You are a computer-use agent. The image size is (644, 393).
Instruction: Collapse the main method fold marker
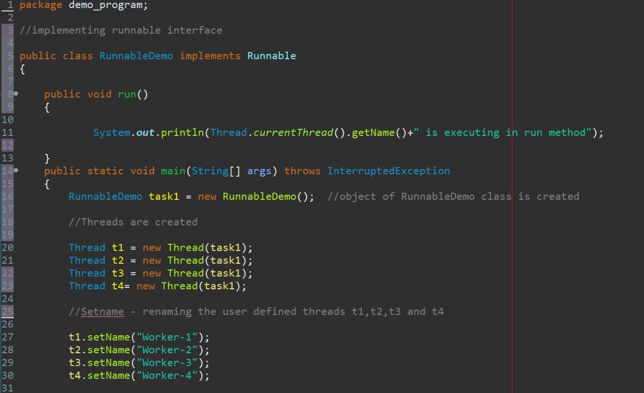16,171
